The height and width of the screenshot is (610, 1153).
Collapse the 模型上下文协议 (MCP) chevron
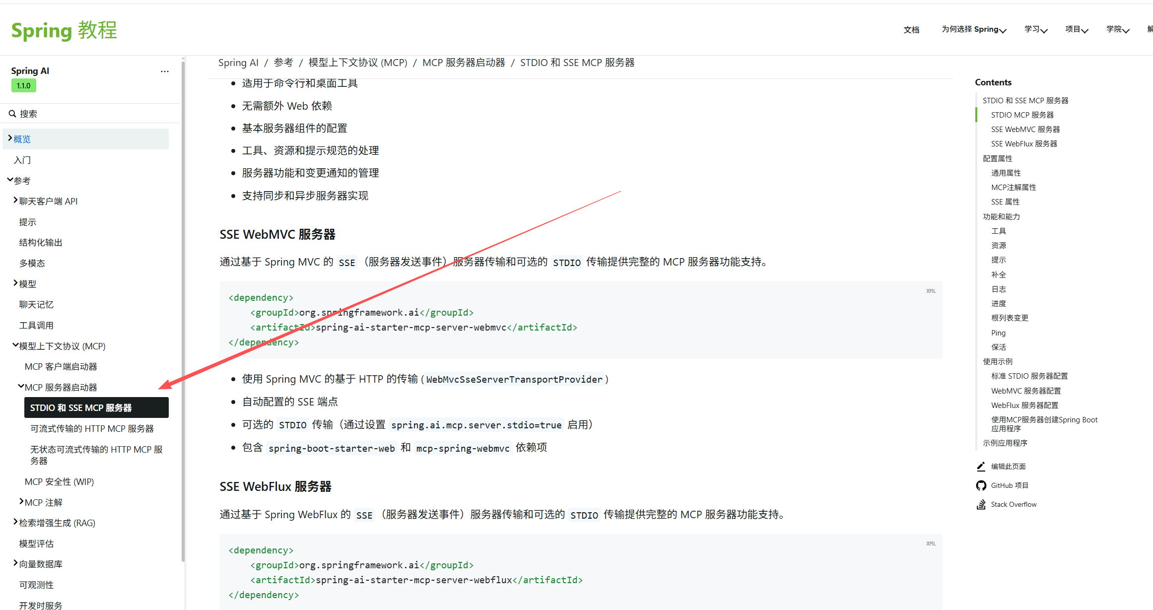[x=15, y=345]
